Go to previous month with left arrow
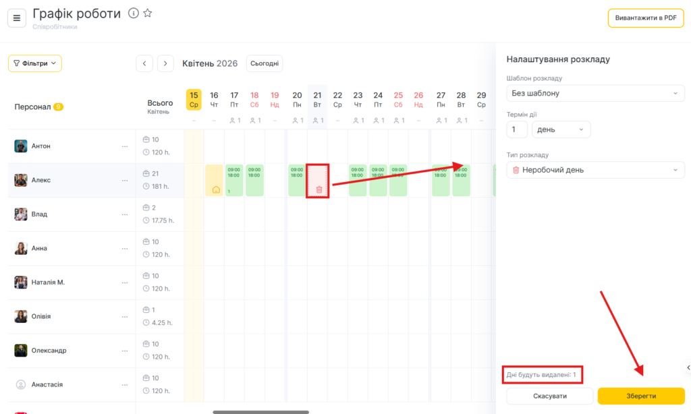Screen dimensions: 691x414 [144, 63]
